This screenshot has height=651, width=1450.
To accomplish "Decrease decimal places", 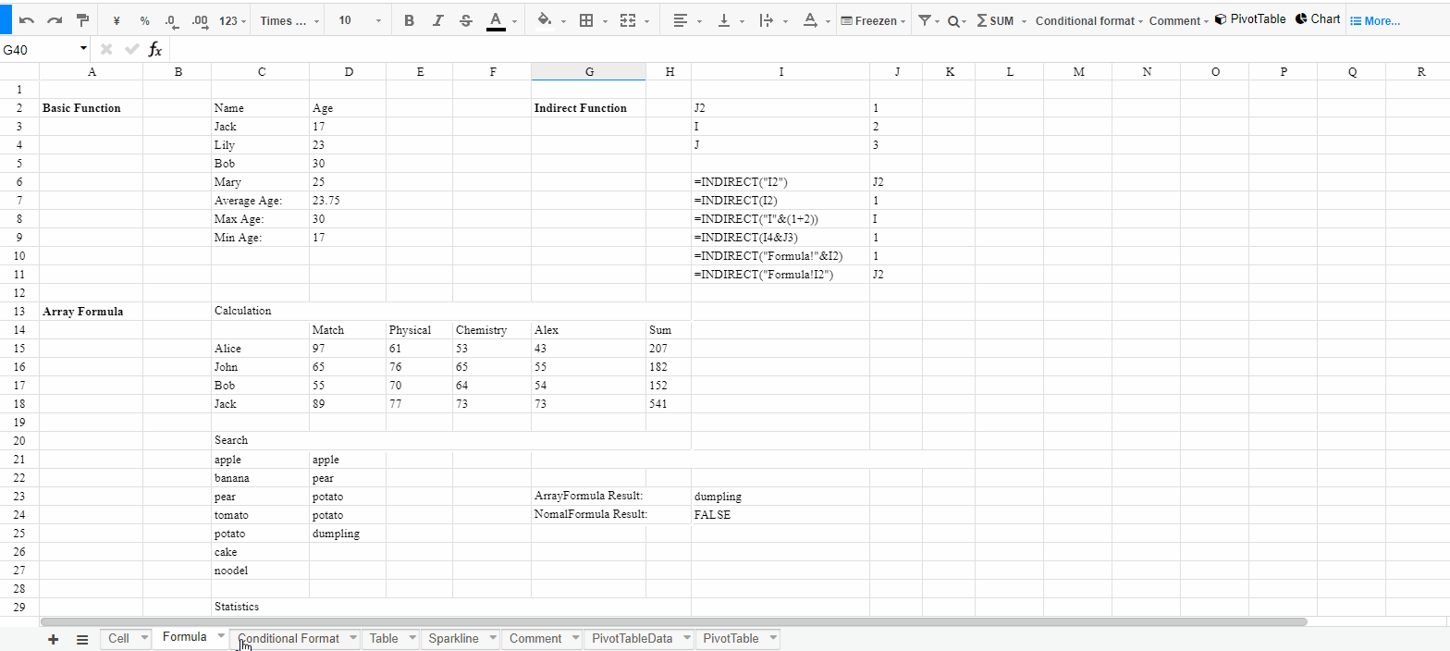I will (x=171, y=20).
